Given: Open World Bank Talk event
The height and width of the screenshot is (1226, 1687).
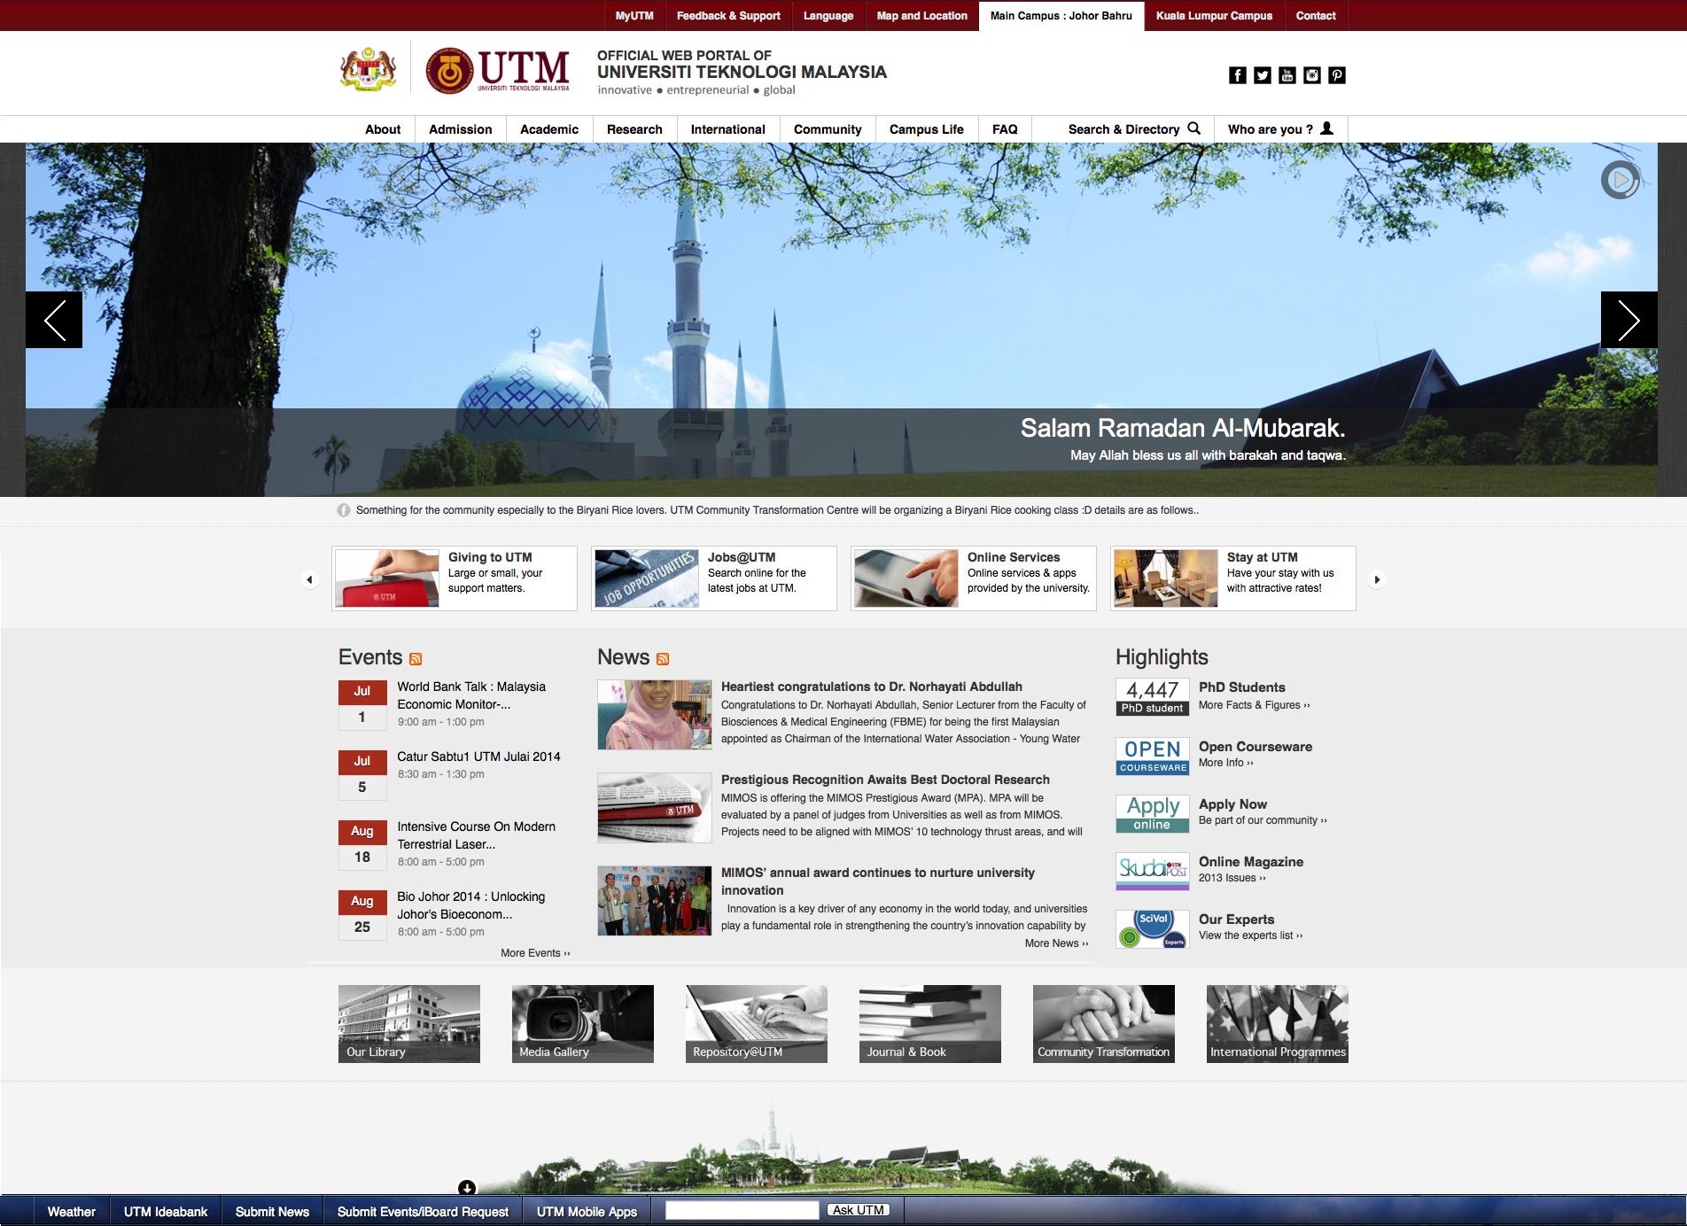Looking at the screenshot, I should coord(471,695).
